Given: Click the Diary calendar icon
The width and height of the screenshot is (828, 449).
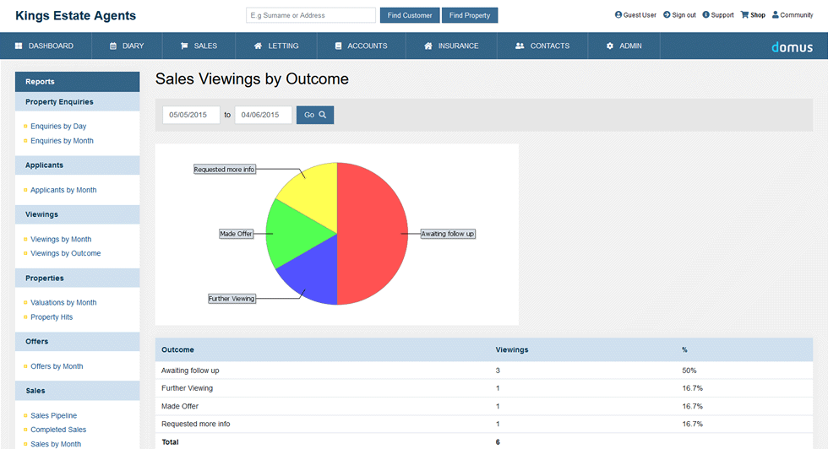Looking at the screenshot, I should (x=113, y=46).
